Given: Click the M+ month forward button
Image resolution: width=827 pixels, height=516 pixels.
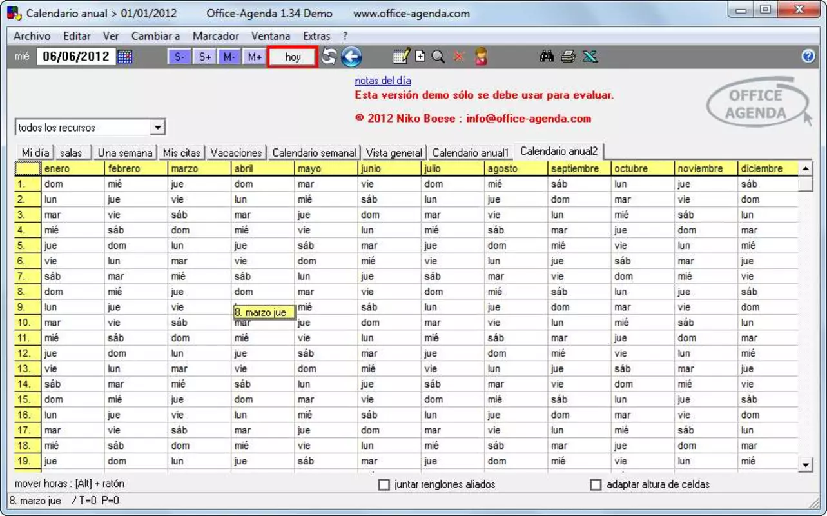Looking at the screenshot, I should point(254,57).
